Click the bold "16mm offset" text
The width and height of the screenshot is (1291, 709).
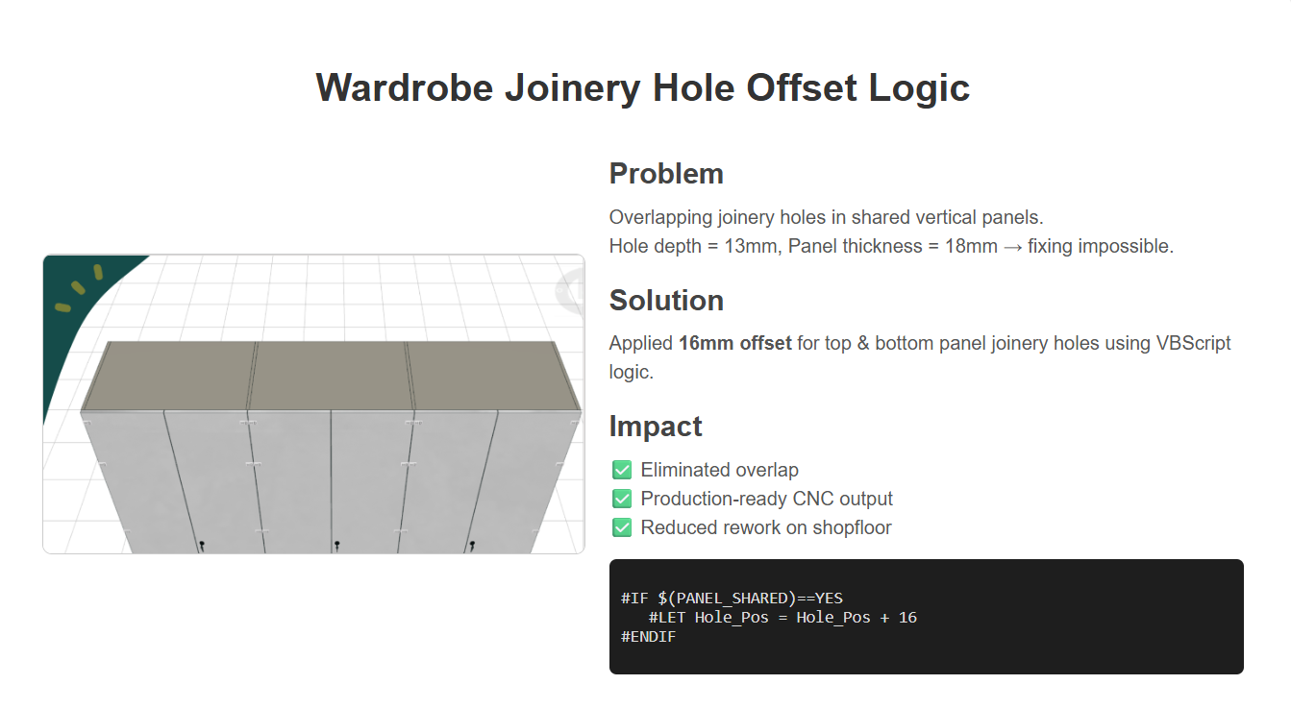click(x=734, y=343)
